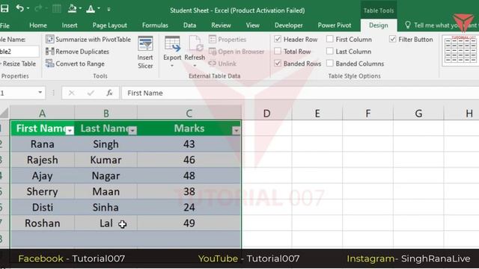479x269 pixels.
Task: Click the Insert Slicer button
Action: click(145, 52)
